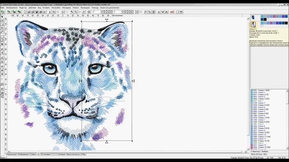Screen dimensions: 289x162
Task: Click canvas vertical scrollbar up arrow
Action: click(248, 18)
